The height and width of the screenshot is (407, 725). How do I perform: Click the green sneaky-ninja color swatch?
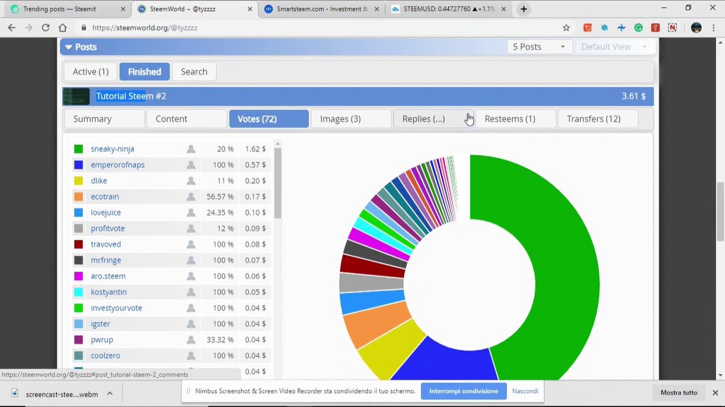pyautogui.click(x=79, y=149)
